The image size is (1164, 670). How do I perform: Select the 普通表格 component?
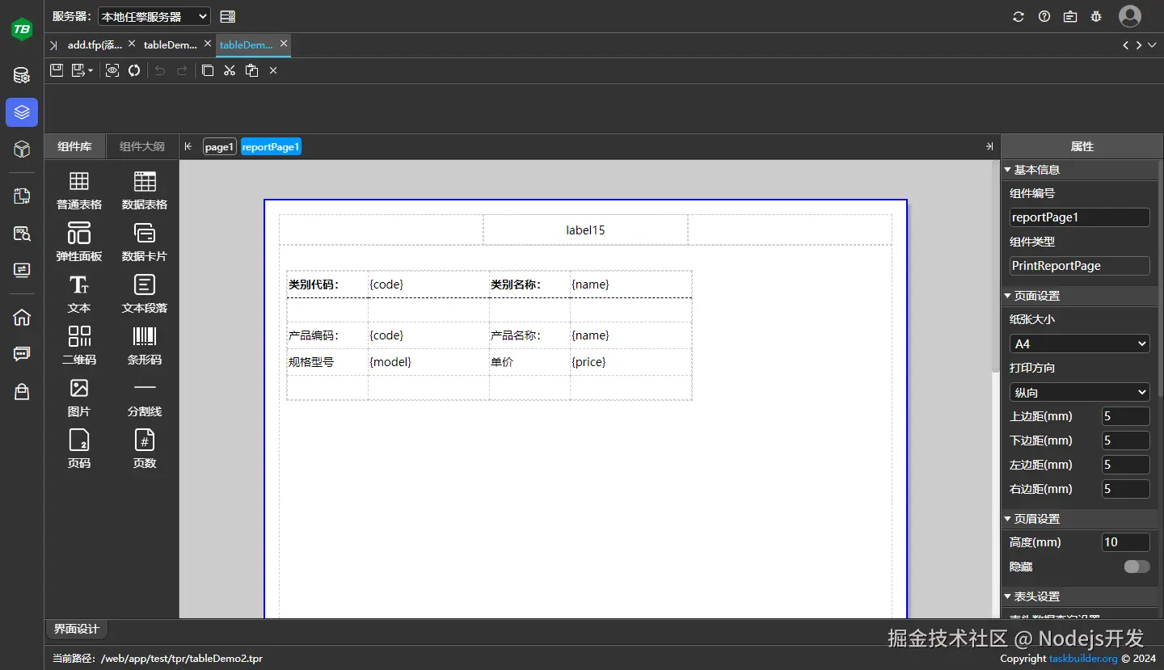(79, 191)
